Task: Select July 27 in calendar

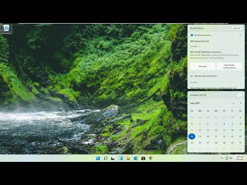Action: pos(208,143)
